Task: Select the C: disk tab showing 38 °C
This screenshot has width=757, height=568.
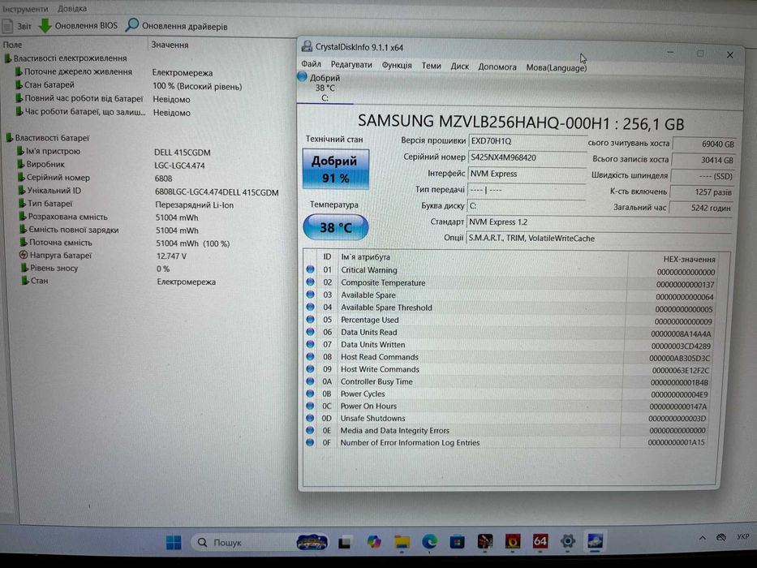Action: [325, 88]
